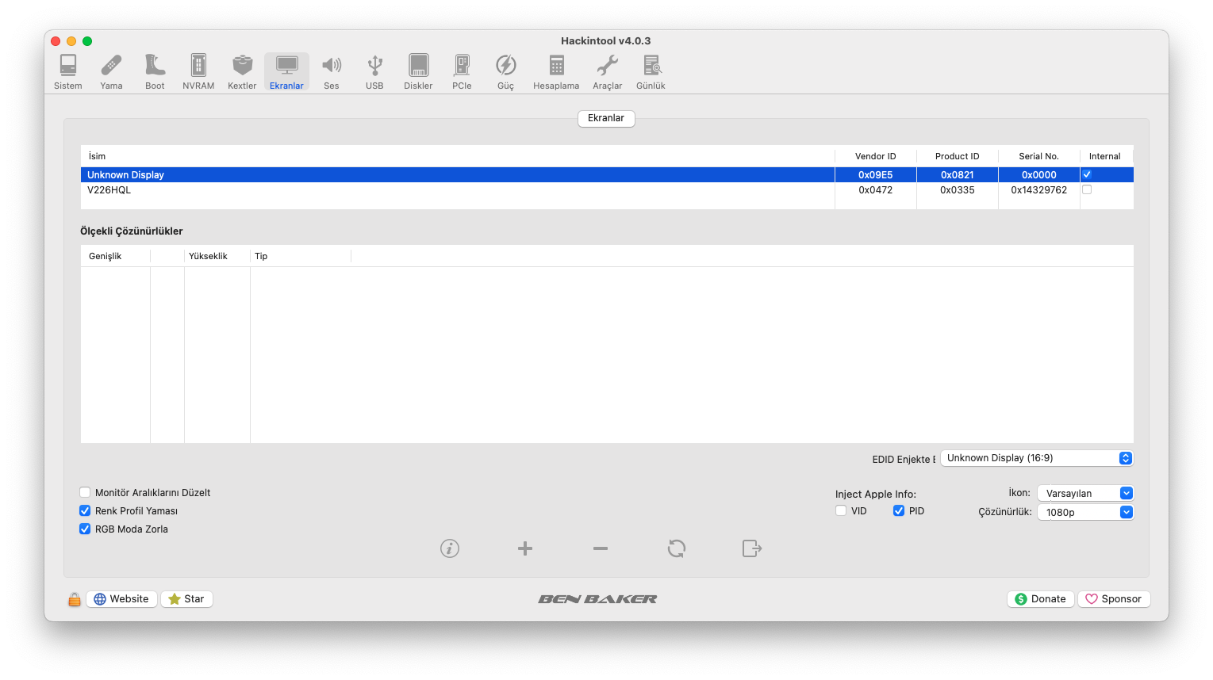Open the Çözünürlük 1080p dropdown

(1085, 512)
